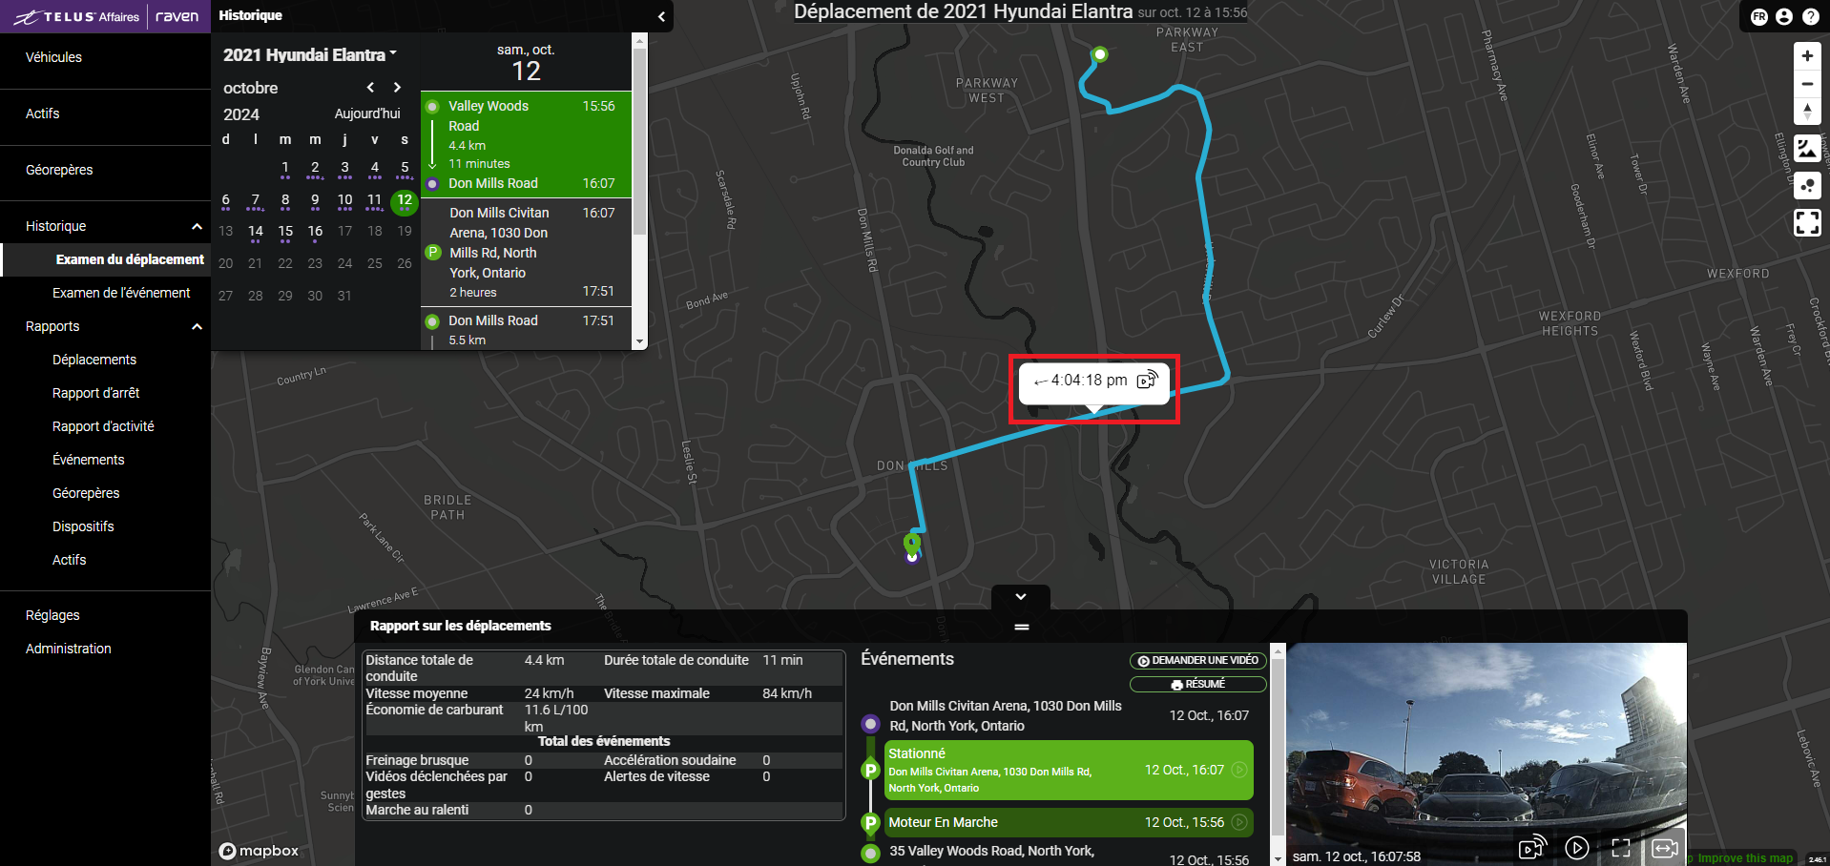Image resolution: width=1830 pixels, height=866 pixels.
Task: Select the Don Mills Road 17:51 trip
Action: [x=526, y=329]
